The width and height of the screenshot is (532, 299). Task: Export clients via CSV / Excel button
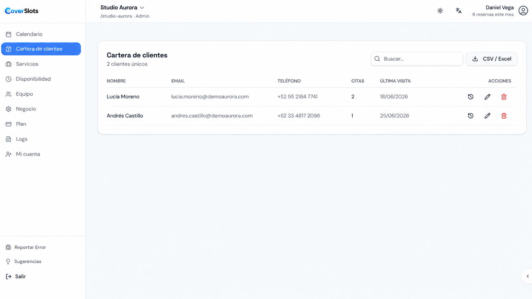[x=492, y=59]
